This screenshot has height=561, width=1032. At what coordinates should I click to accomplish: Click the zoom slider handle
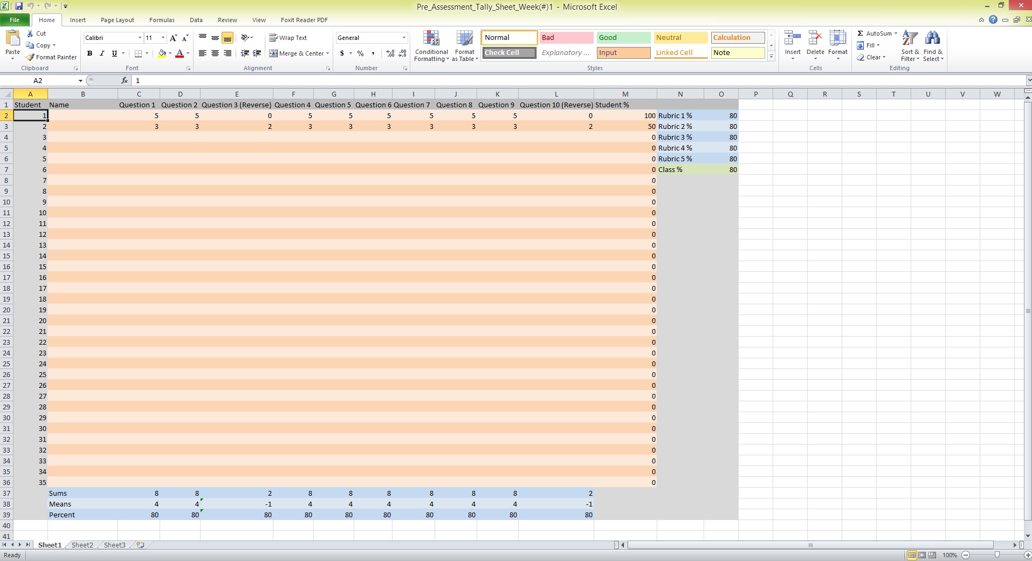997,555
